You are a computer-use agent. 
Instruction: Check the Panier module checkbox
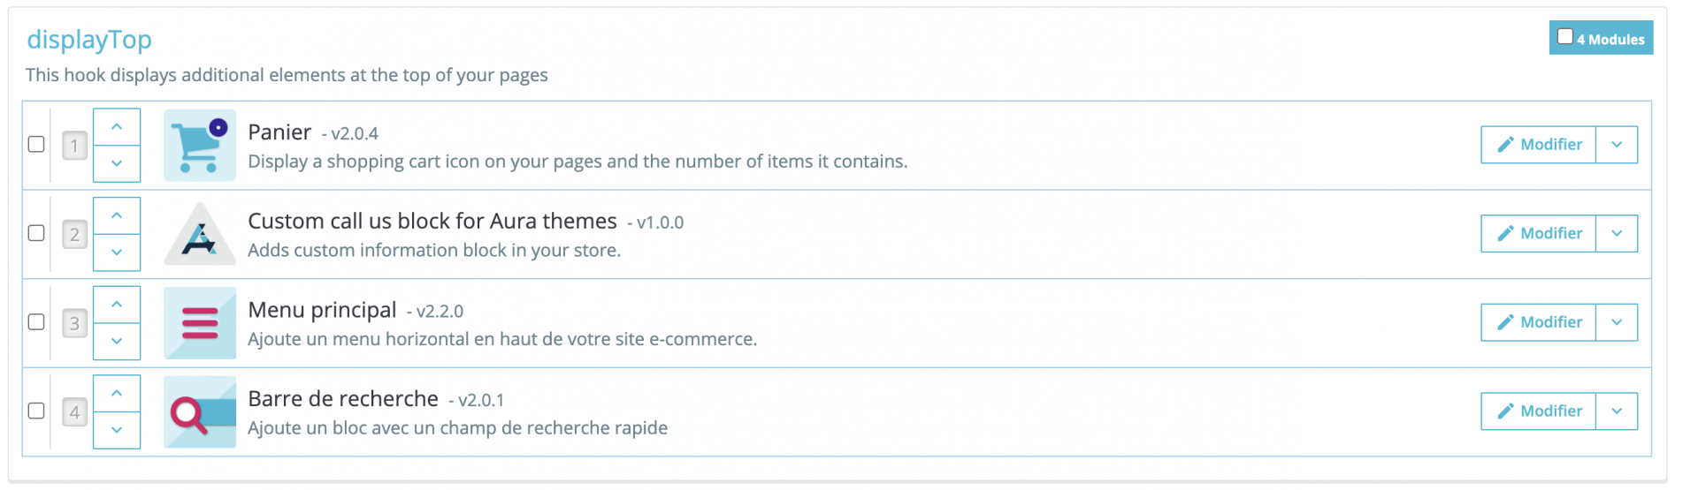pyautogui.click(x=36, y=144)
